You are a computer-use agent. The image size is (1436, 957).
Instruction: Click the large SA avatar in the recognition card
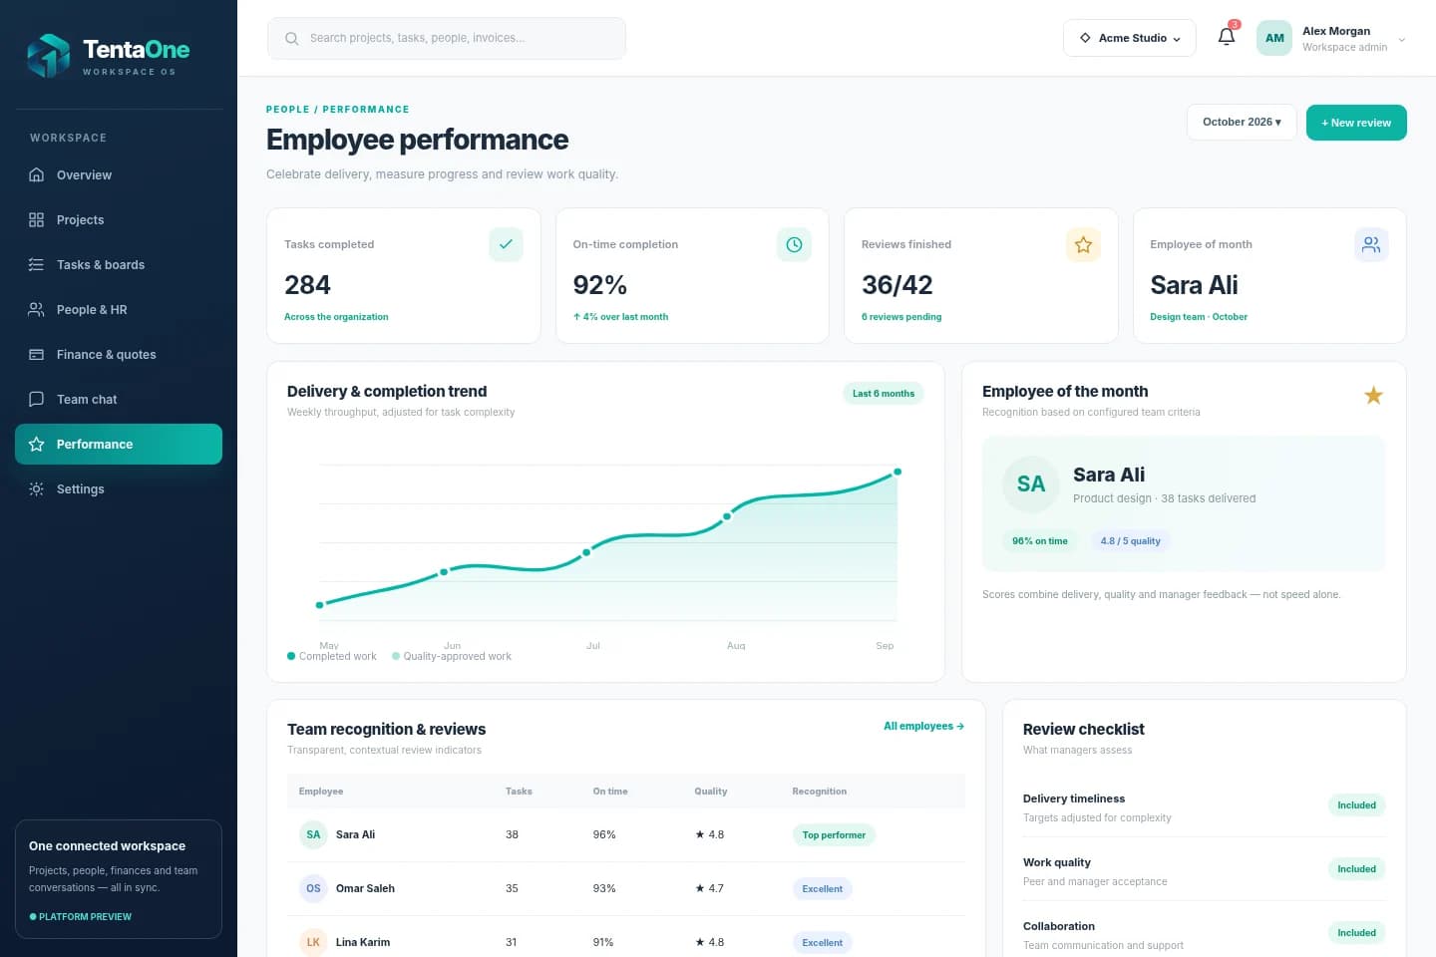[x=1030, y=484]
